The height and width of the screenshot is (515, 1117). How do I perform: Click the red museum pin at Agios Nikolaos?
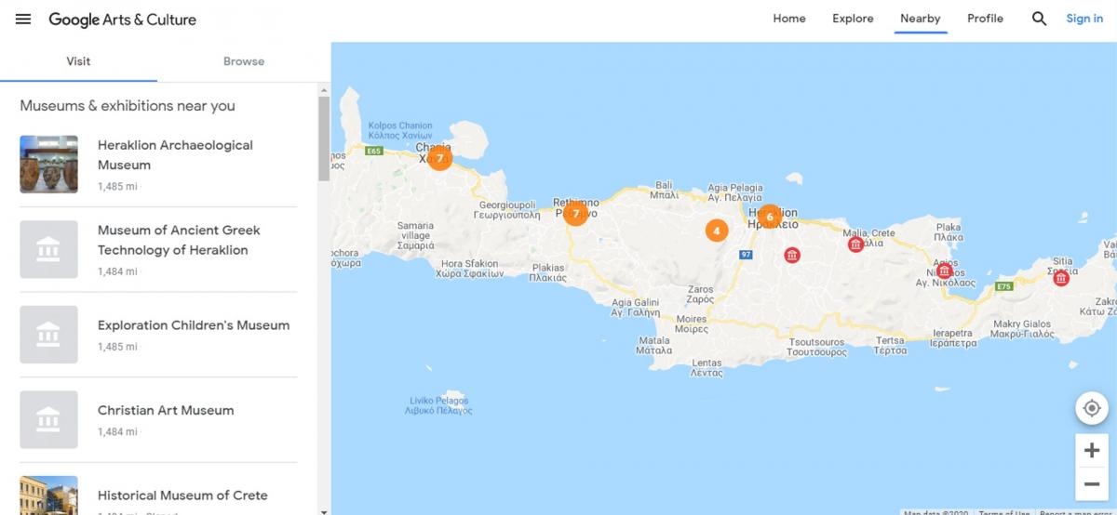click(x=945, y=271)
